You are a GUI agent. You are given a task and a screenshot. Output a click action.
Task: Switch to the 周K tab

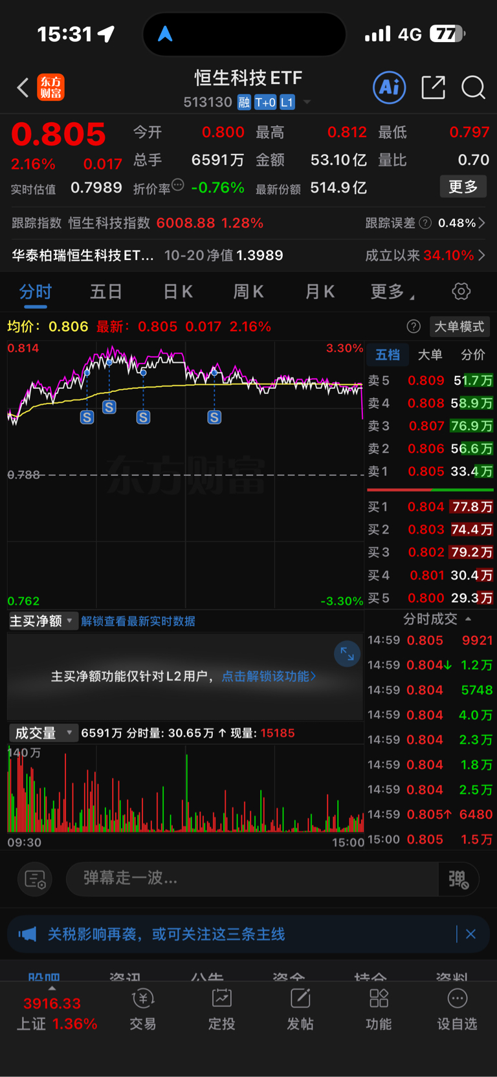(x=248, y=292)
